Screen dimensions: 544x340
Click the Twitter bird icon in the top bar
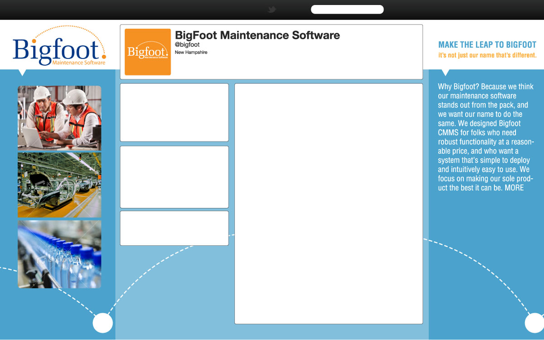click(x=272, y=10)
